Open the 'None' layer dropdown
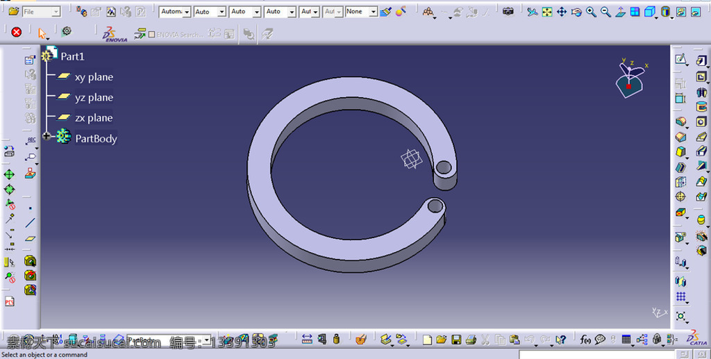The image size is (711, 359). (x=373, y=12)
